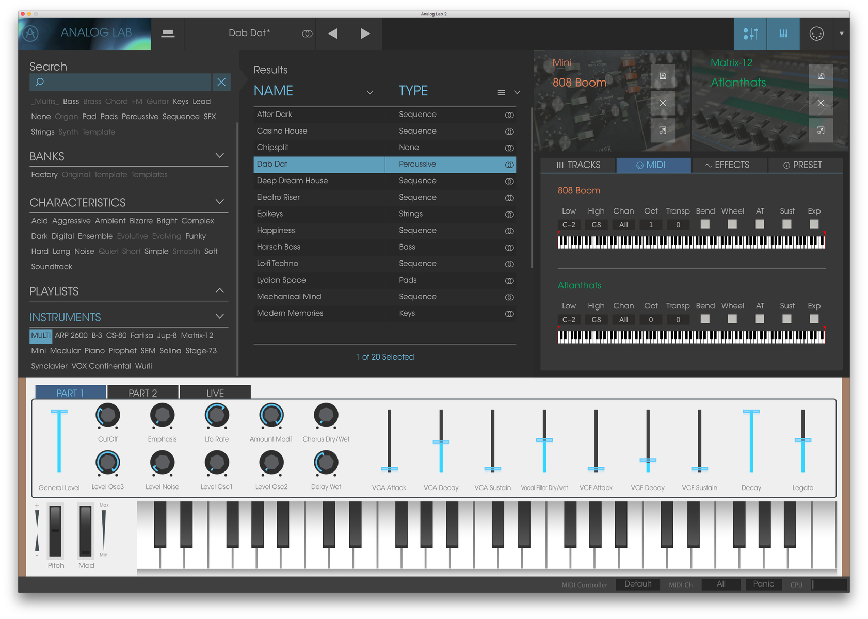Click the Panic button
Screen dimensions: 868x619
tap(763, 584)
